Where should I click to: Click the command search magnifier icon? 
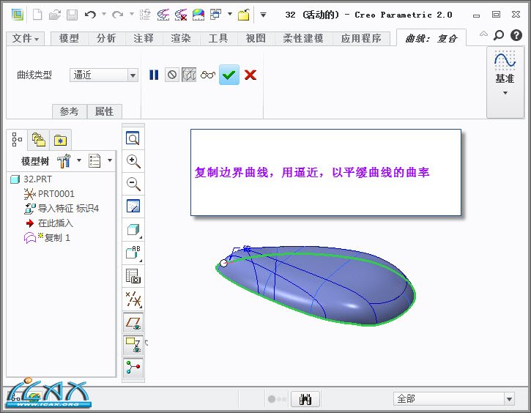pos(499,35)
